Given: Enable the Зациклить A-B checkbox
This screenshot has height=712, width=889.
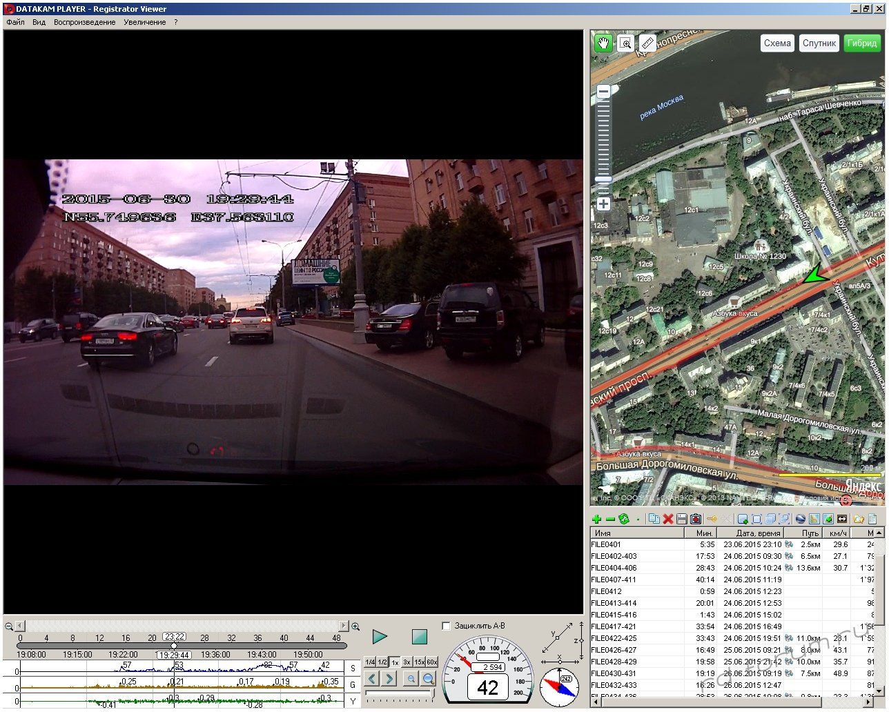Looking at the screenshot, I should pos(446,626).
